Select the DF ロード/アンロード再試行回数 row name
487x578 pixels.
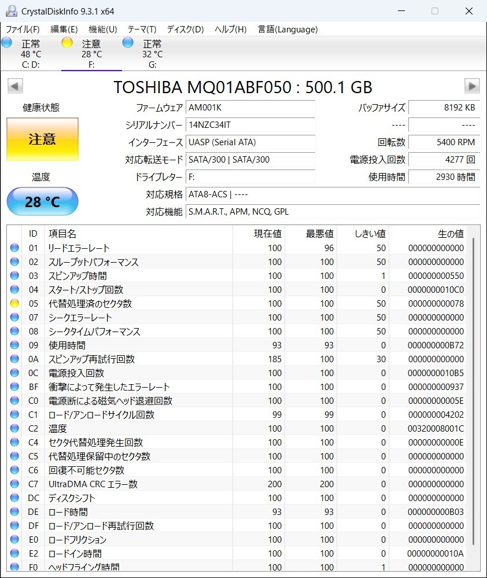101,526
